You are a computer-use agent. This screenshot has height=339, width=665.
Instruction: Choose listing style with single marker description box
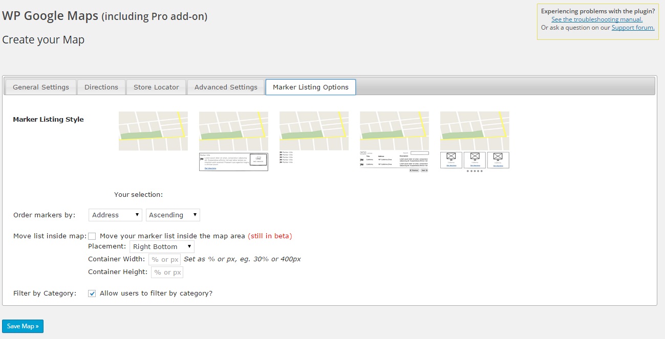click(x=233, y=141)
